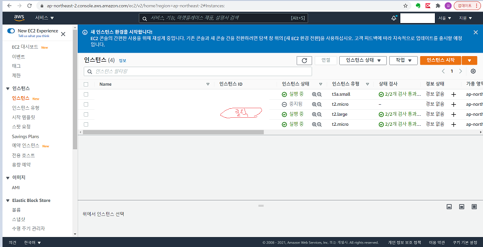This screenshot has width=483, height=247.
Task: Go to previous page arrow
Action: tap(443, 71)
